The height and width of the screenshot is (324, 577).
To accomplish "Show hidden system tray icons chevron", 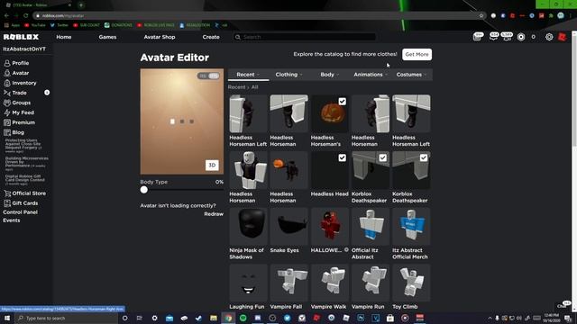I will click(490, 318).
